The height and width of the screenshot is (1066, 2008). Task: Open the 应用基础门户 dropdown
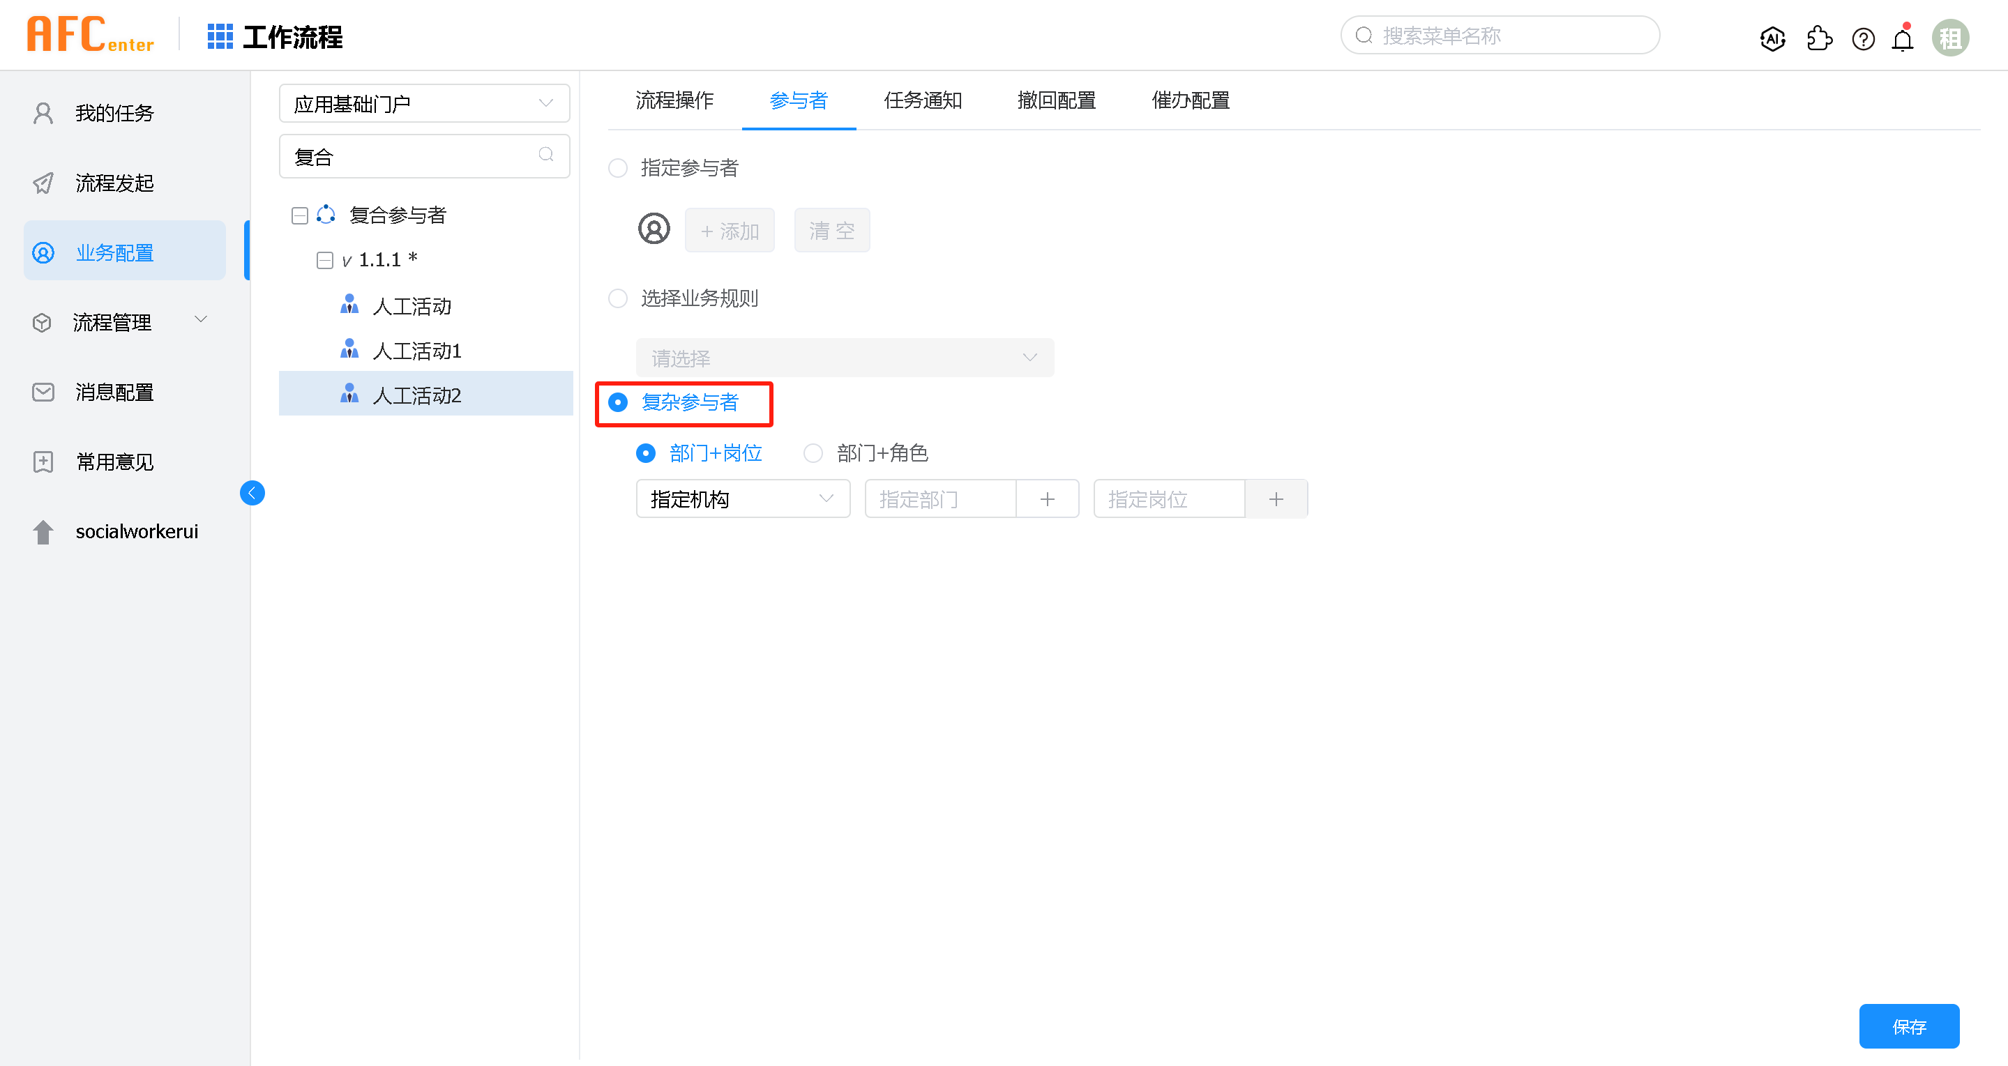[x=424, y=103]
